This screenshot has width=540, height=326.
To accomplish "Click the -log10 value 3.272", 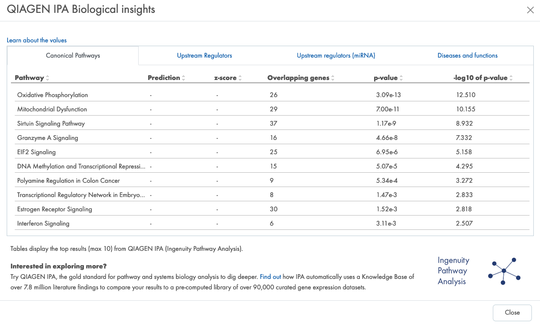I will pos(464,180).
